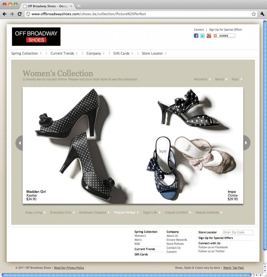Switch to Men's collection tab

[x=219, y=79]
